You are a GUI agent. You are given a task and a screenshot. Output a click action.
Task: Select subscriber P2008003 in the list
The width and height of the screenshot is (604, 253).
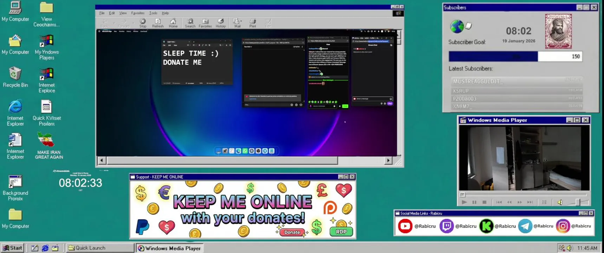click(517, 99)
